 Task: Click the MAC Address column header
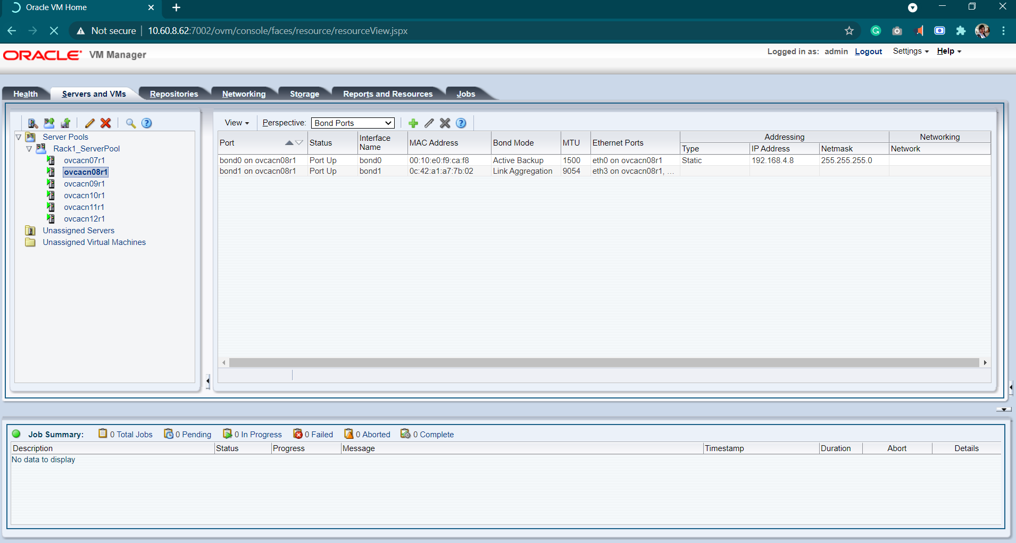click(x=448, y=143)
